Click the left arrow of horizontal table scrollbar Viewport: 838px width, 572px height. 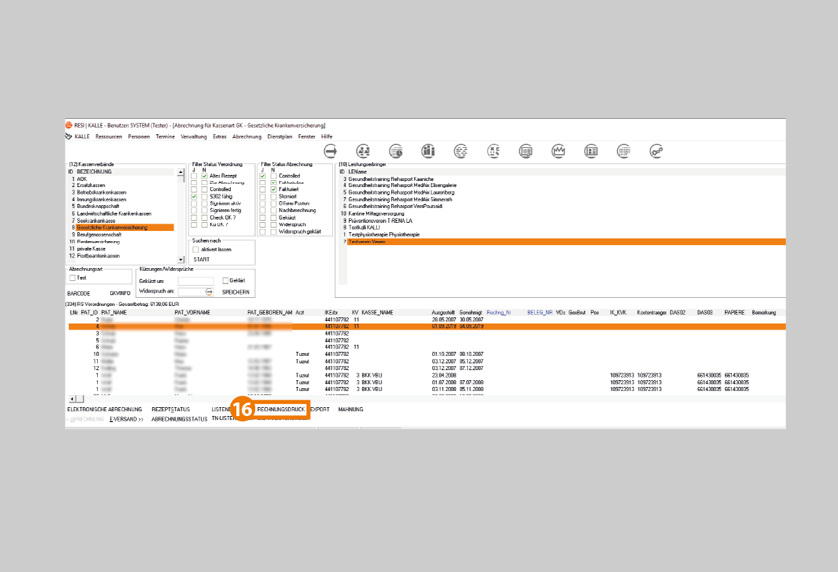pyautogui.click(x=72, y=399)
